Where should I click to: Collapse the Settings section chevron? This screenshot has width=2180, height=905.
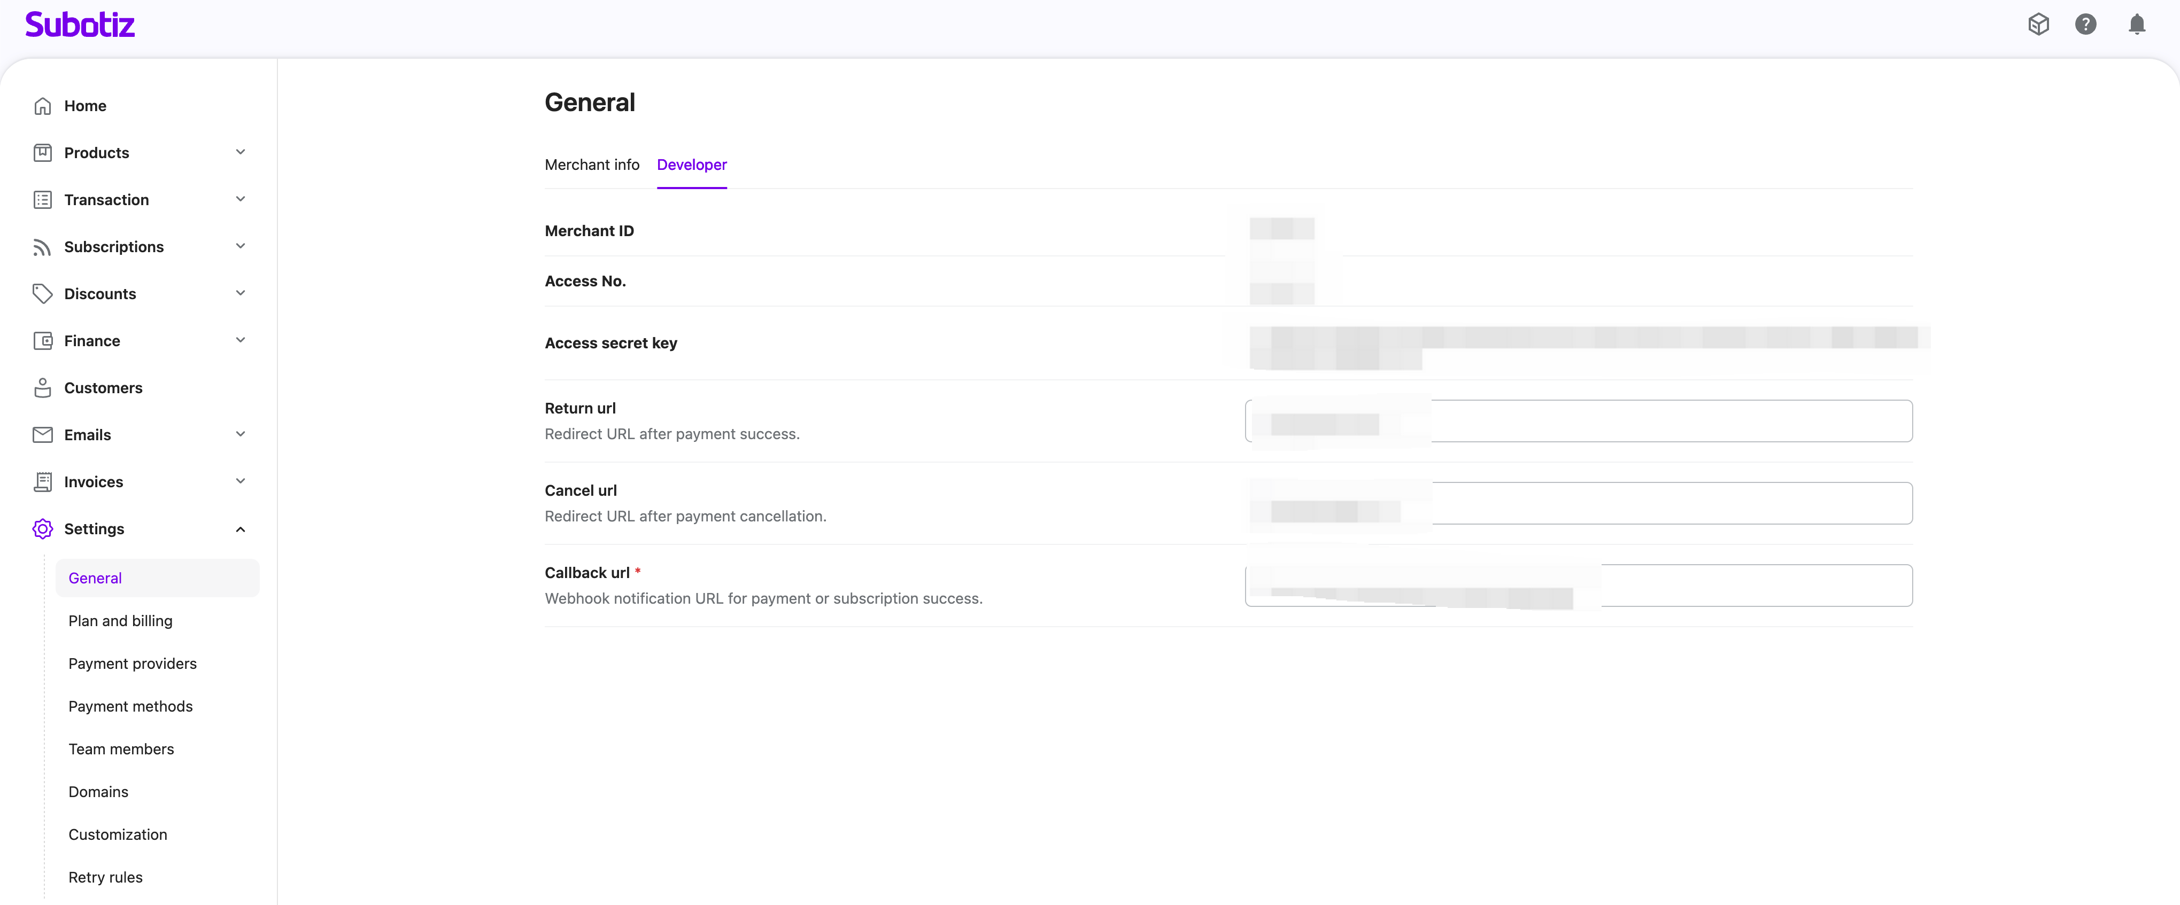(241, 529)
